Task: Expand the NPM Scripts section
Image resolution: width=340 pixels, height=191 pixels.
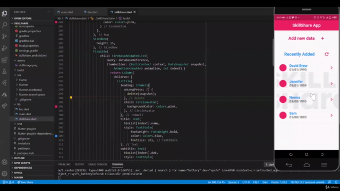Action: tap(32, 163)
